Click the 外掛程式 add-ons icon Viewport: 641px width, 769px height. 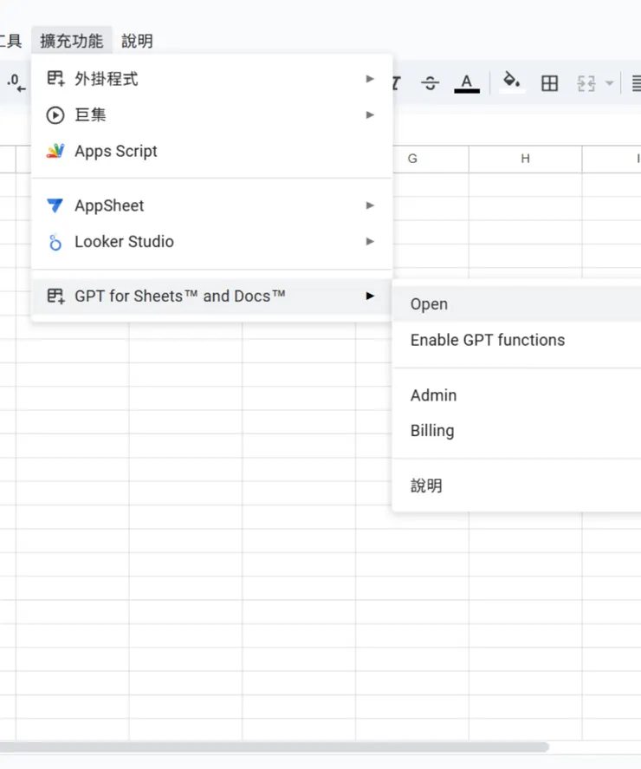[x=55, y=79]
